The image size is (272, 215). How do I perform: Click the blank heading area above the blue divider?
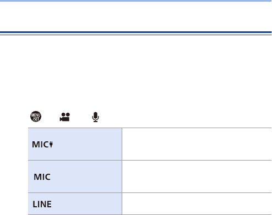click(x=136, y=16)
